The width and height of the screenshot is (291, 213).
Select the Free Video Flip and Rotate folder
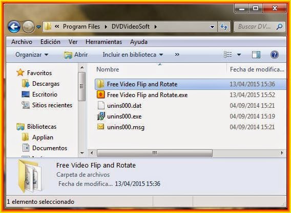(191, 84)
